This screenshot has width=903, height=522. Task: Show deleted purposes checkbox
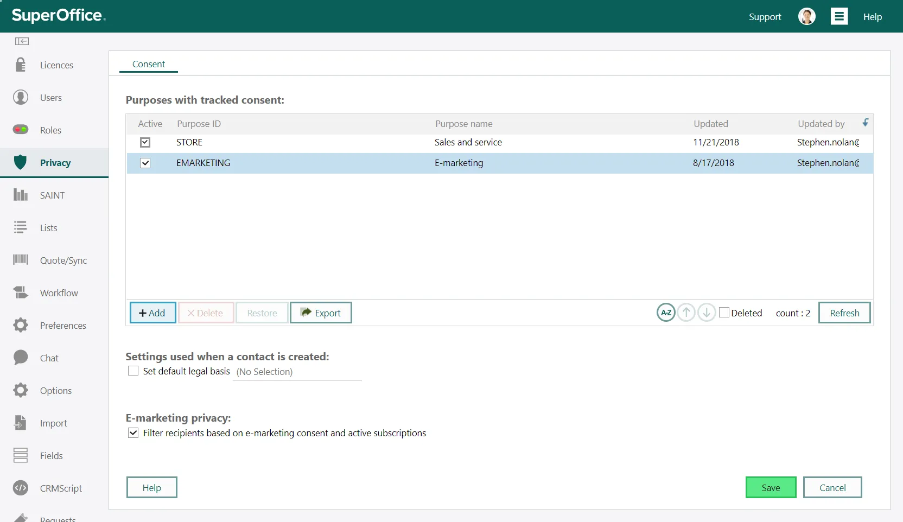(724, 313)
